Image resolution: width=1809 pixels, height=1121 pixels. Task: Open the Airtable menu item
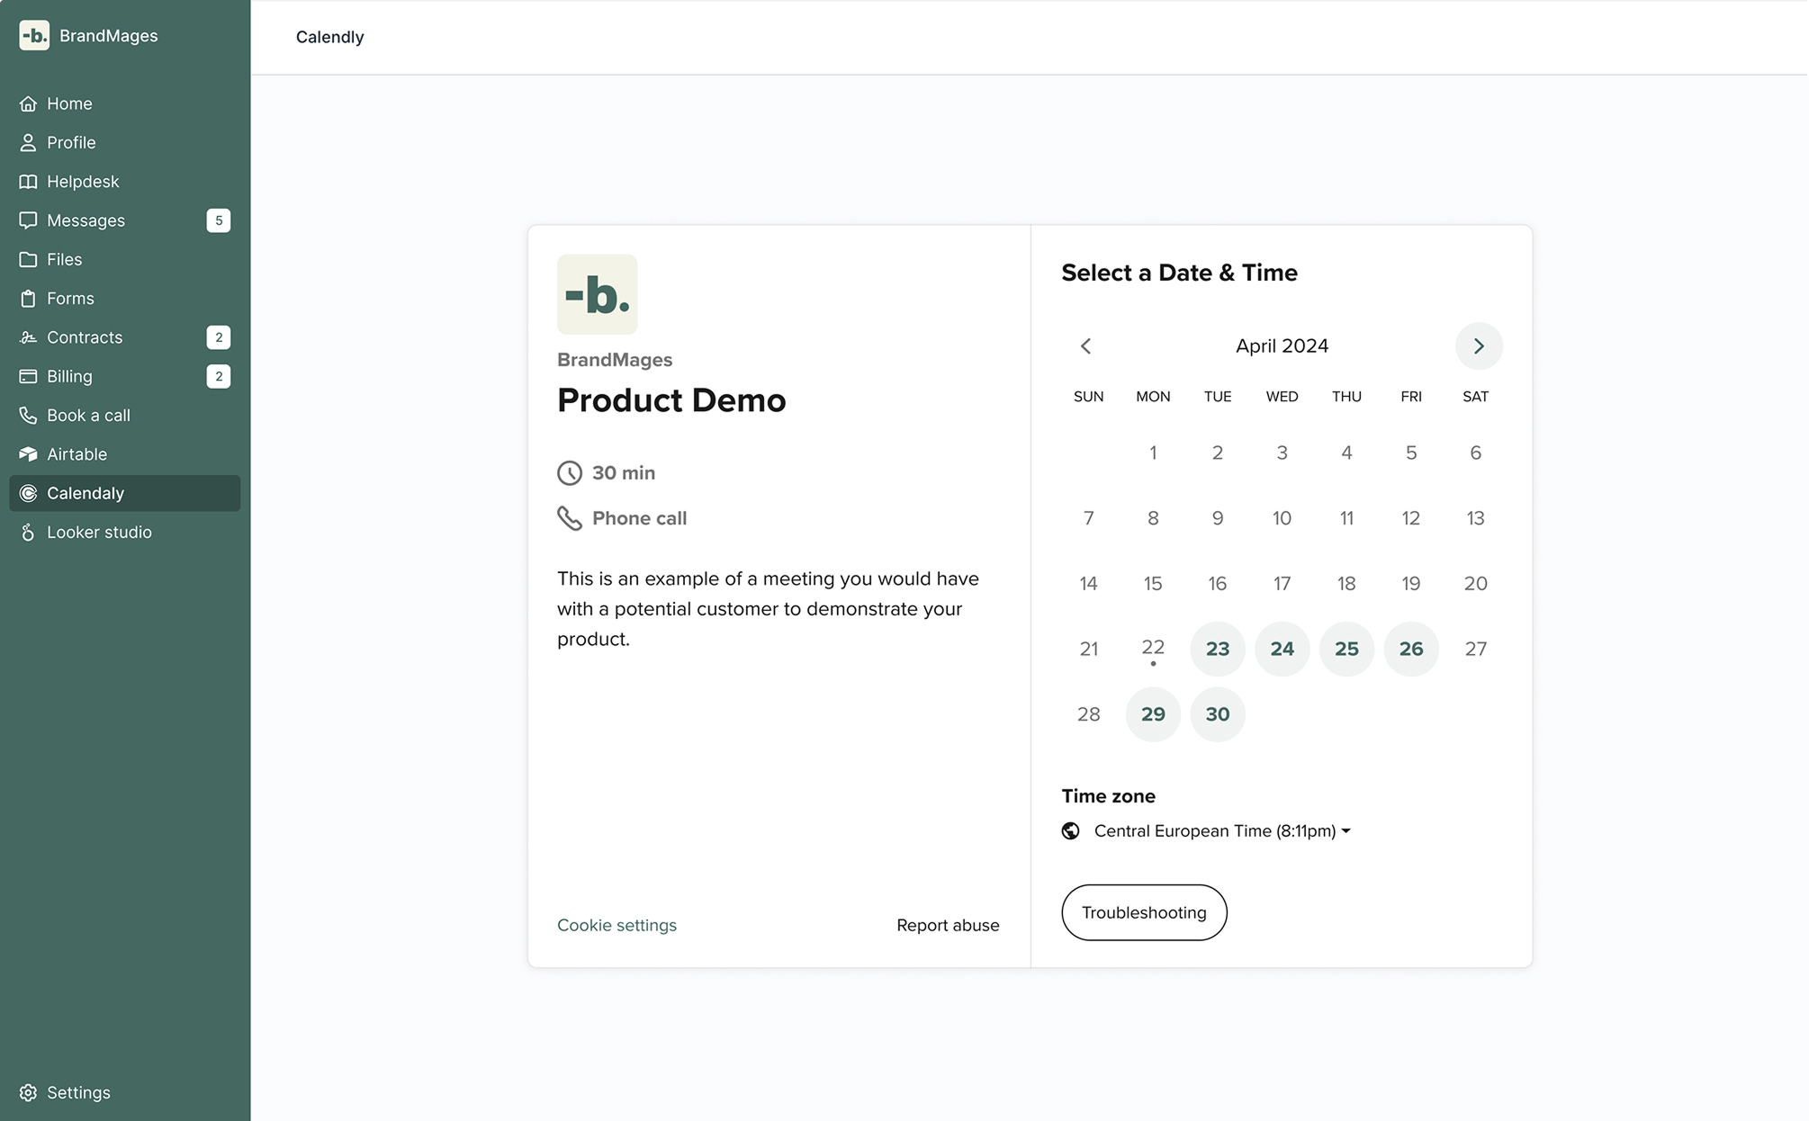124,454
